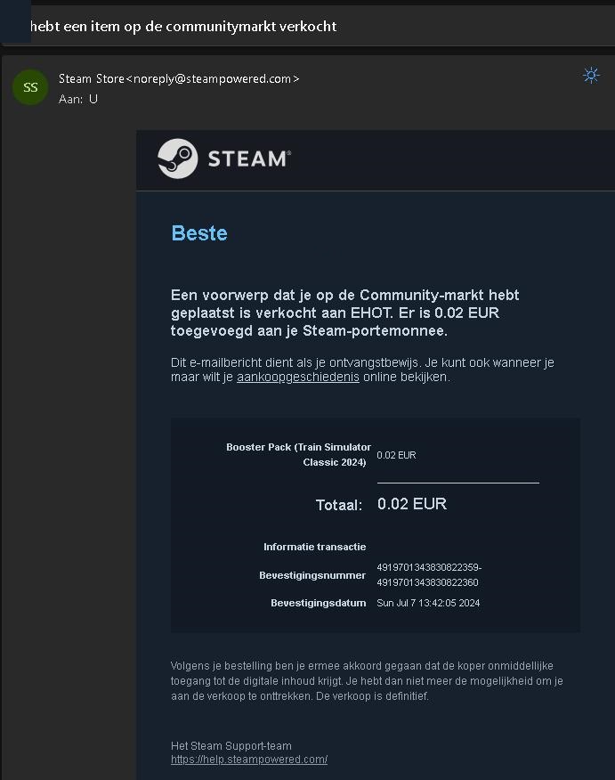The image size is (615, 780).
Task: Click the Totaal 0.02 EUR amount
Action: tap(412, 504)
